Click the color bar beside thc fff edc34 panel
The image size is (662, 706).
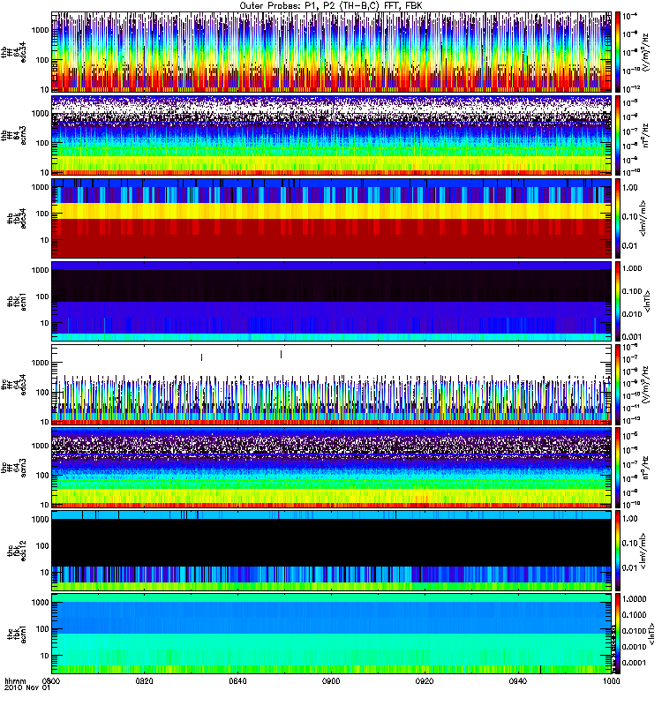click(x=618, y=385)
